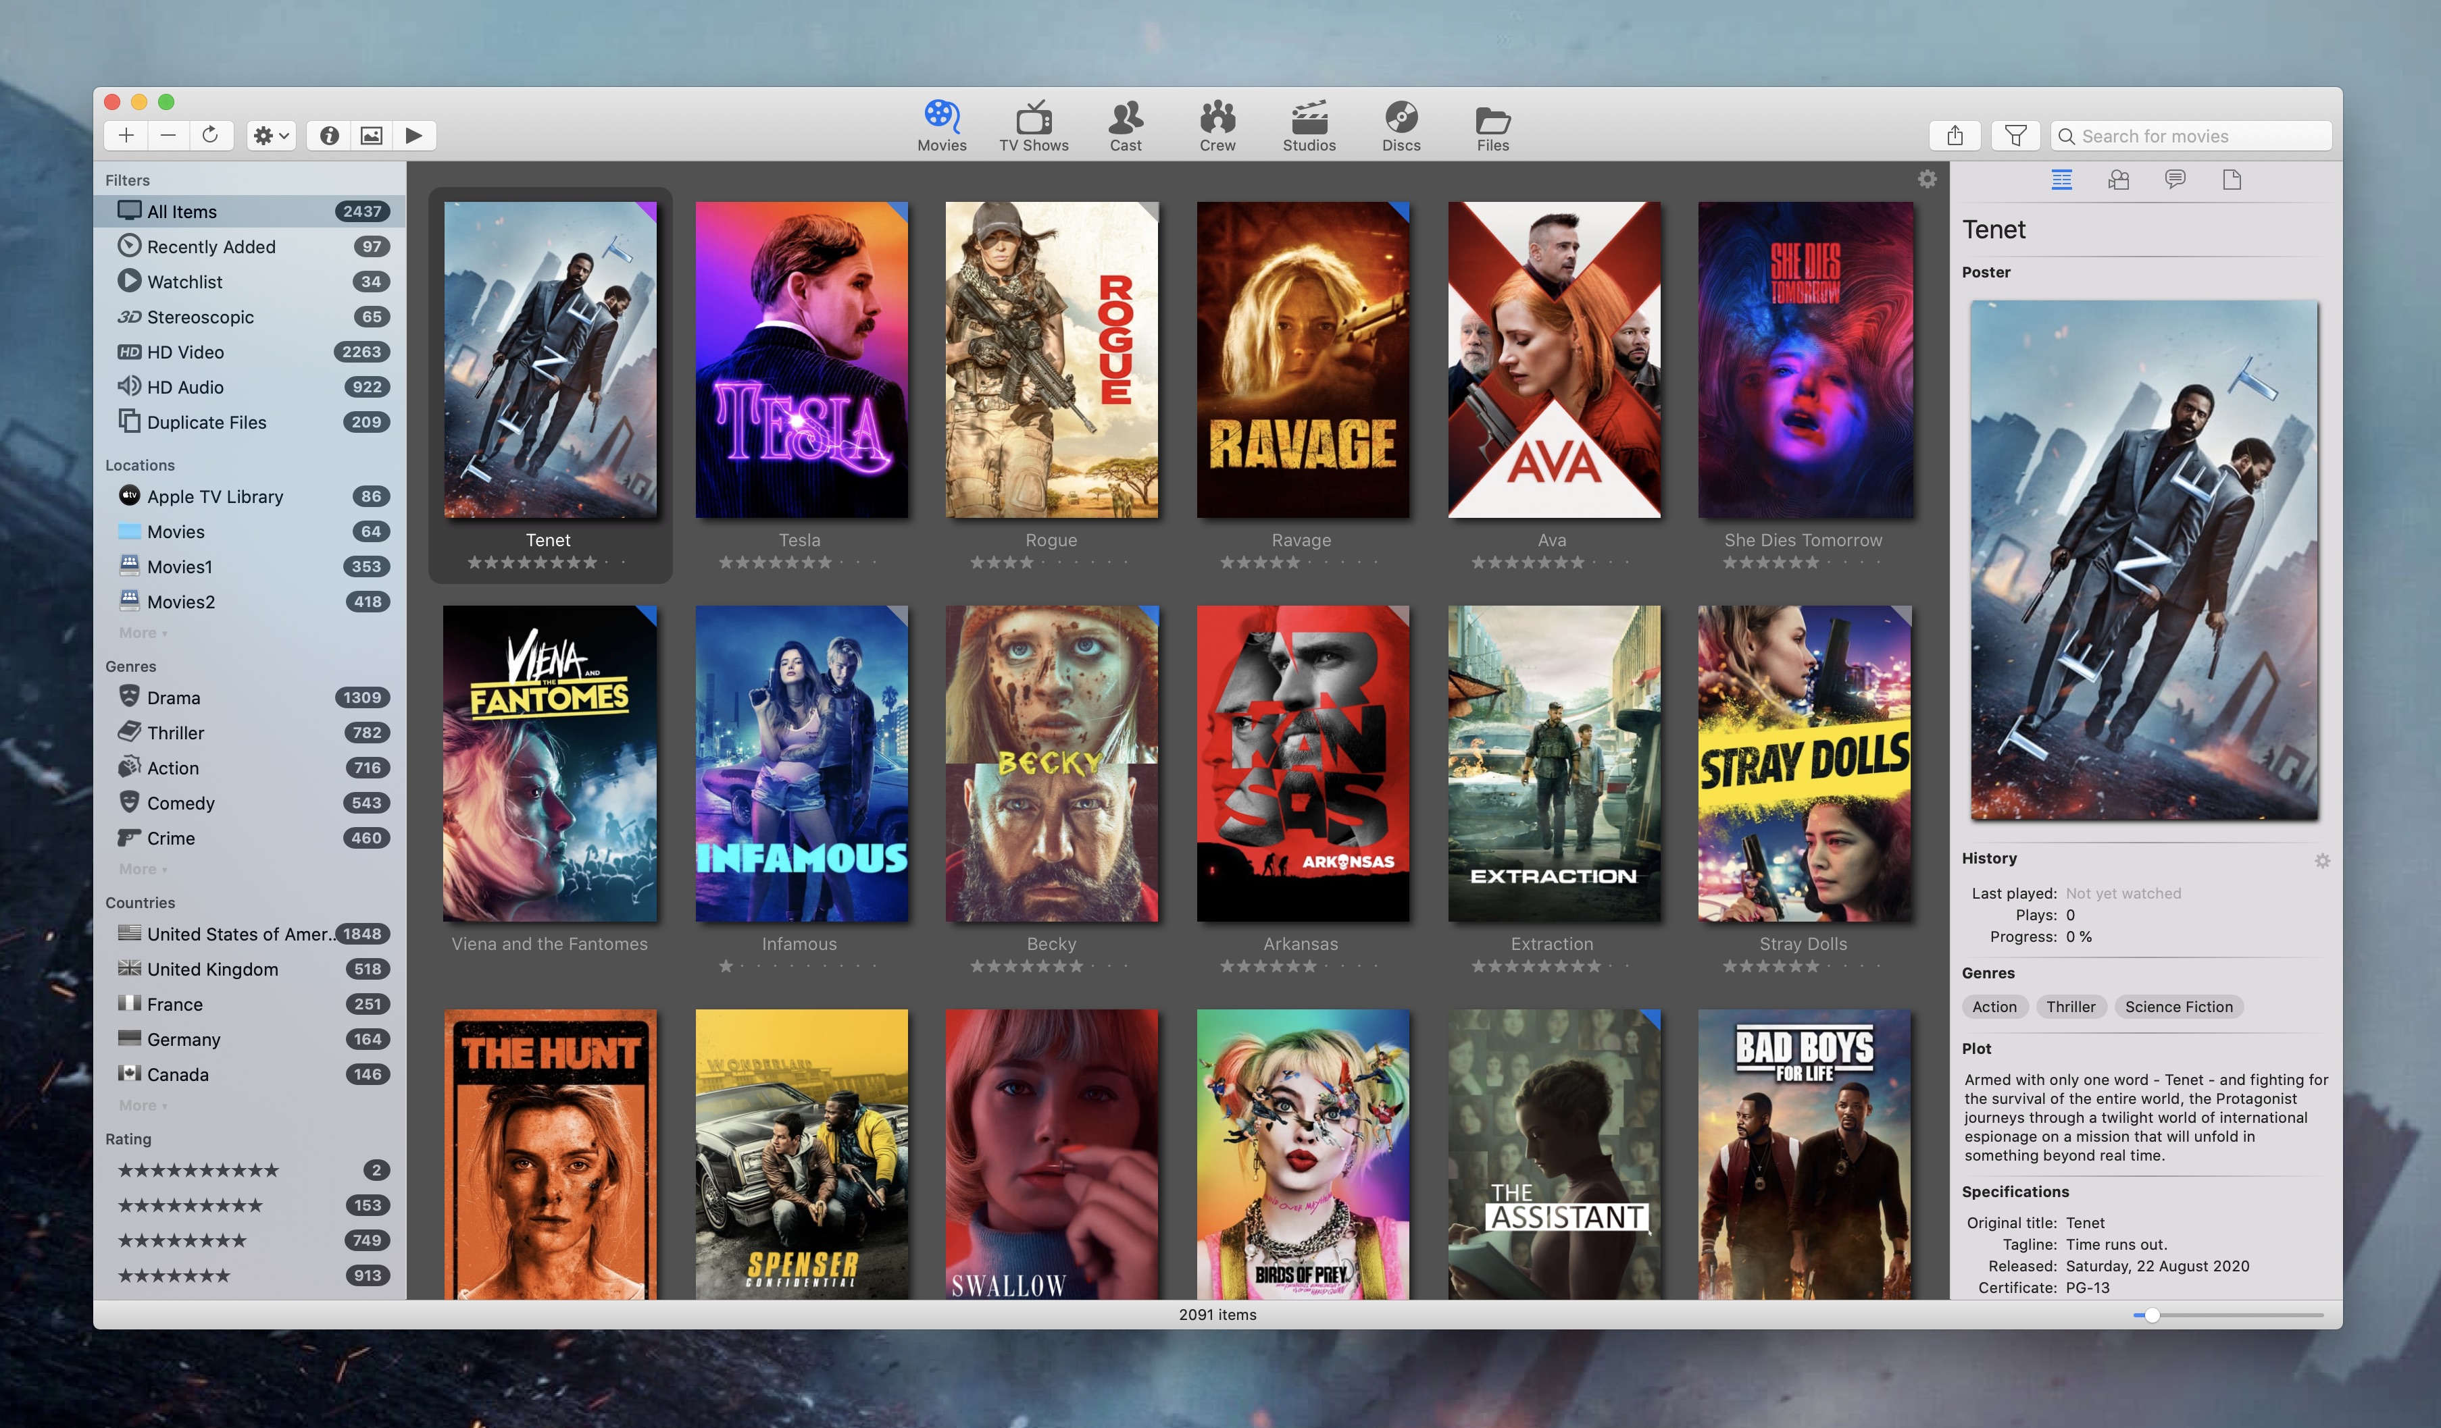Screen dimensions: 2441x1428
Task: Adjust the poster size slider in the status bar
Action: (2151, 1315)
